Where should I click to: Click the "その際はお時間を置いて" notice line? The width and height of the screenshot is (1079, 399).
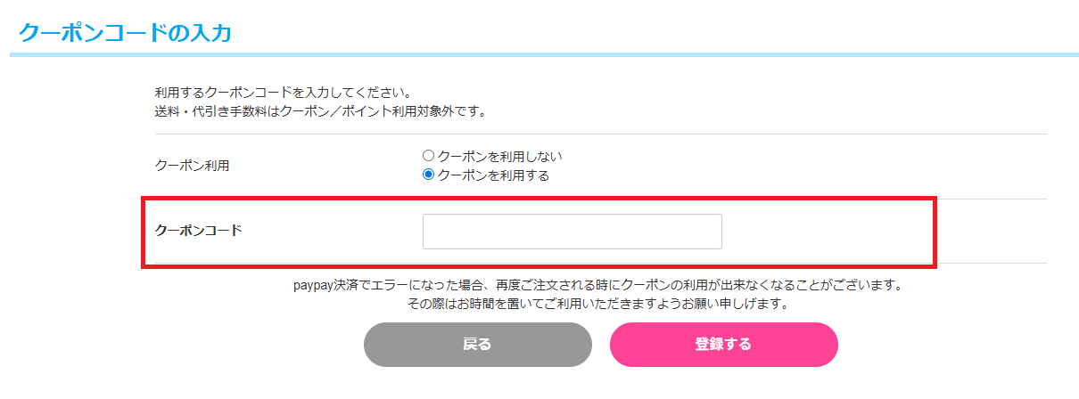coord(597,304)
